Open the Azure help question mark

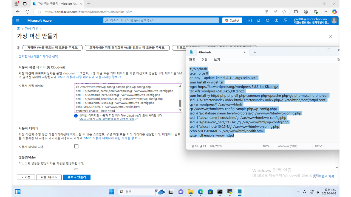[x=276, y=21]
